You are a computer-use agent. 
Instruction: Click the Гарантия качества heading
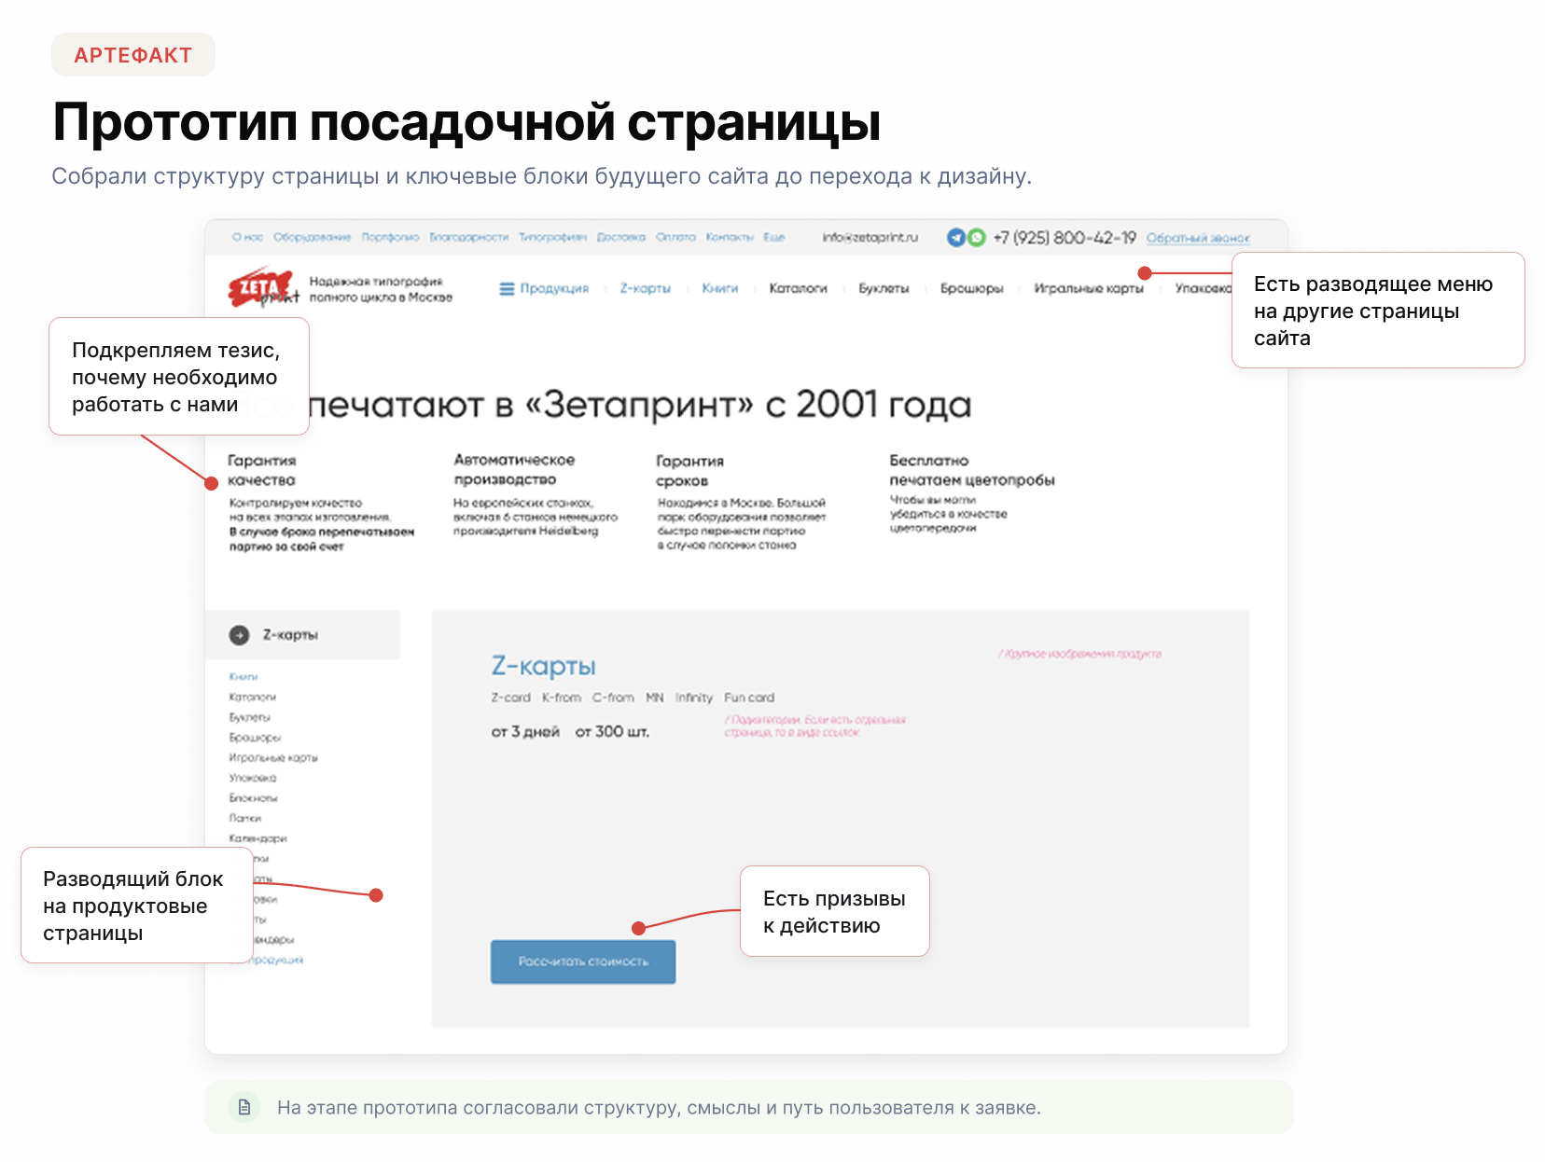[x=262, y=470]
